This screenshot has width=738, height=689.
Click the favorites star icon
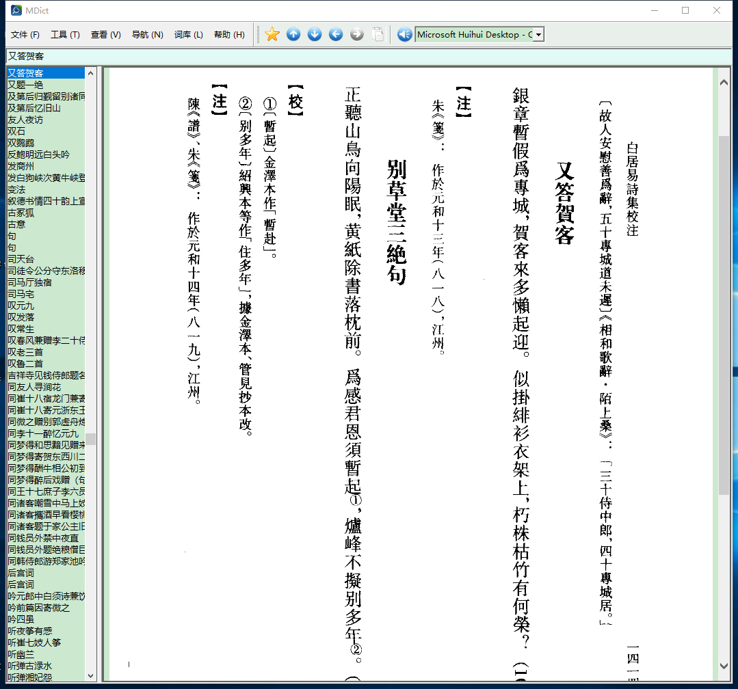272,34
